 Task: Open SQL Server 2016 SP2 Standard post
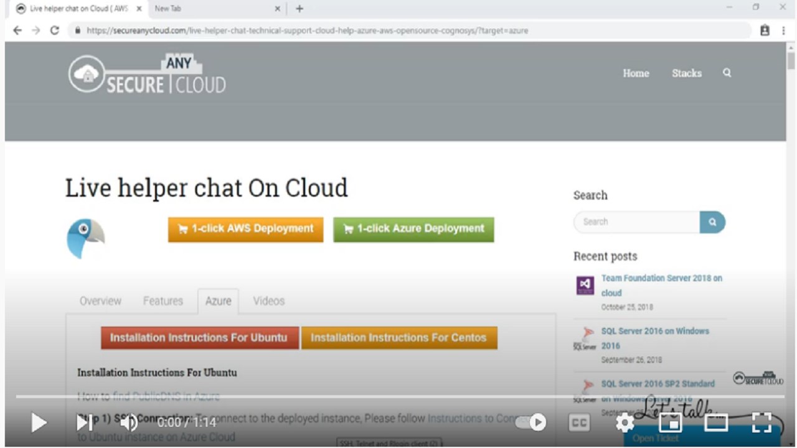click(x=658, y=391)
